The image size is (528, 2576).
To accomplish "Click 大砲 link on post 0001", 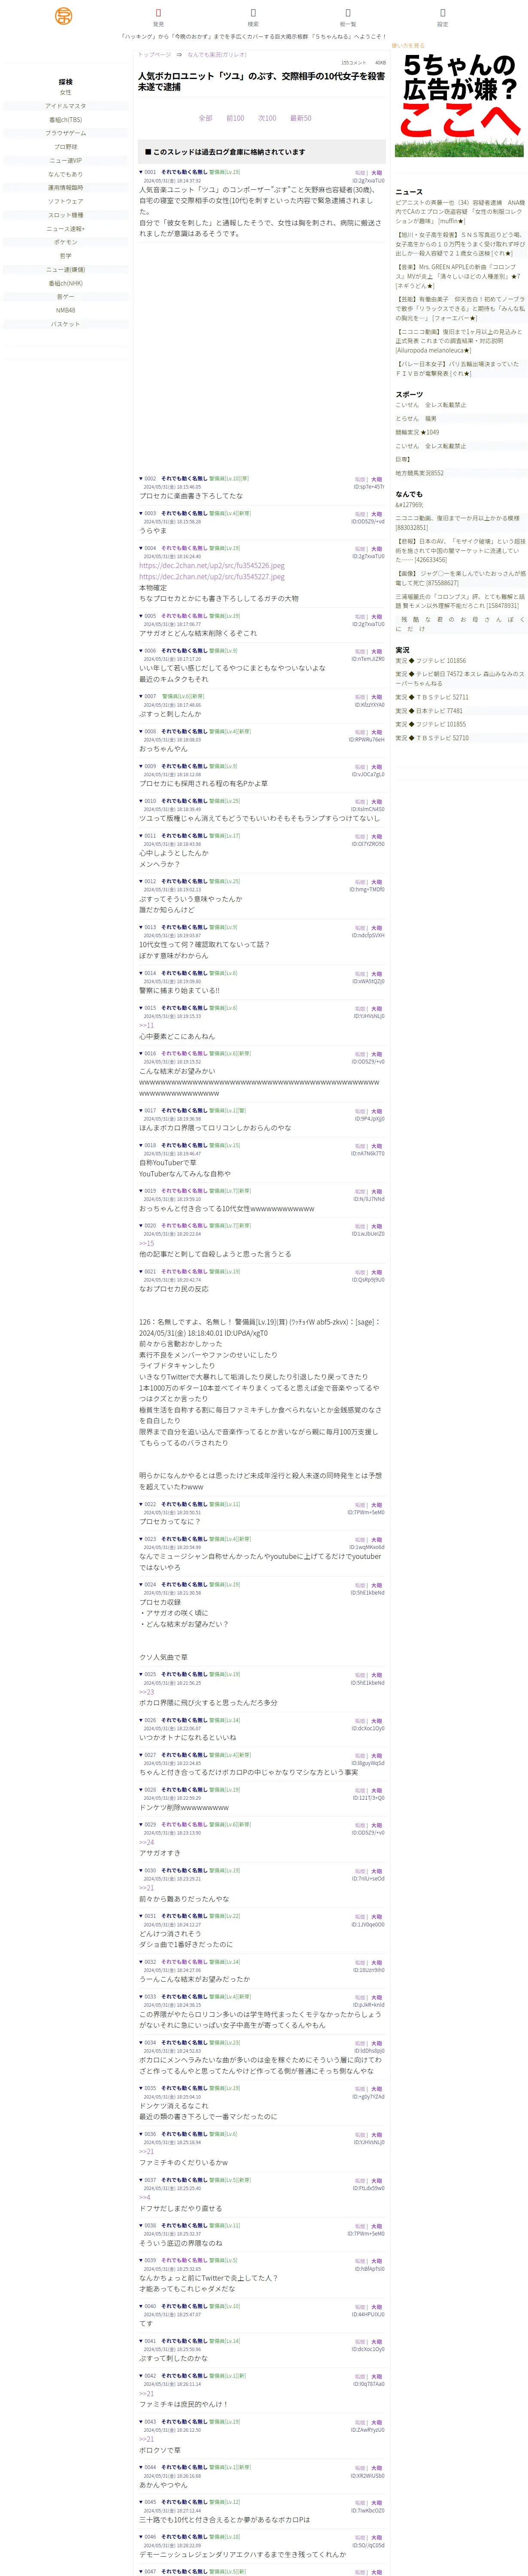I will (377, 173).
